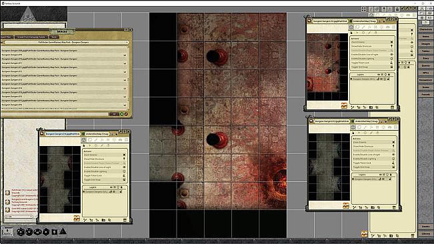434x244 pixels.
Task: Toggle Layers header eye icon in upper-right window
Action: pos(379,75)
